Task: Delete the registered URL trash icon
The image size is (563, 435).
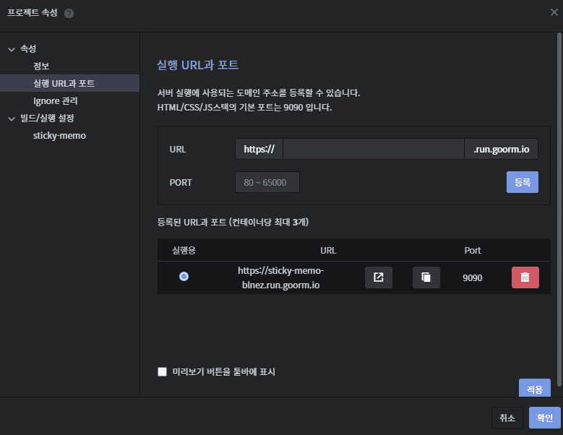Action: (525, 277)
